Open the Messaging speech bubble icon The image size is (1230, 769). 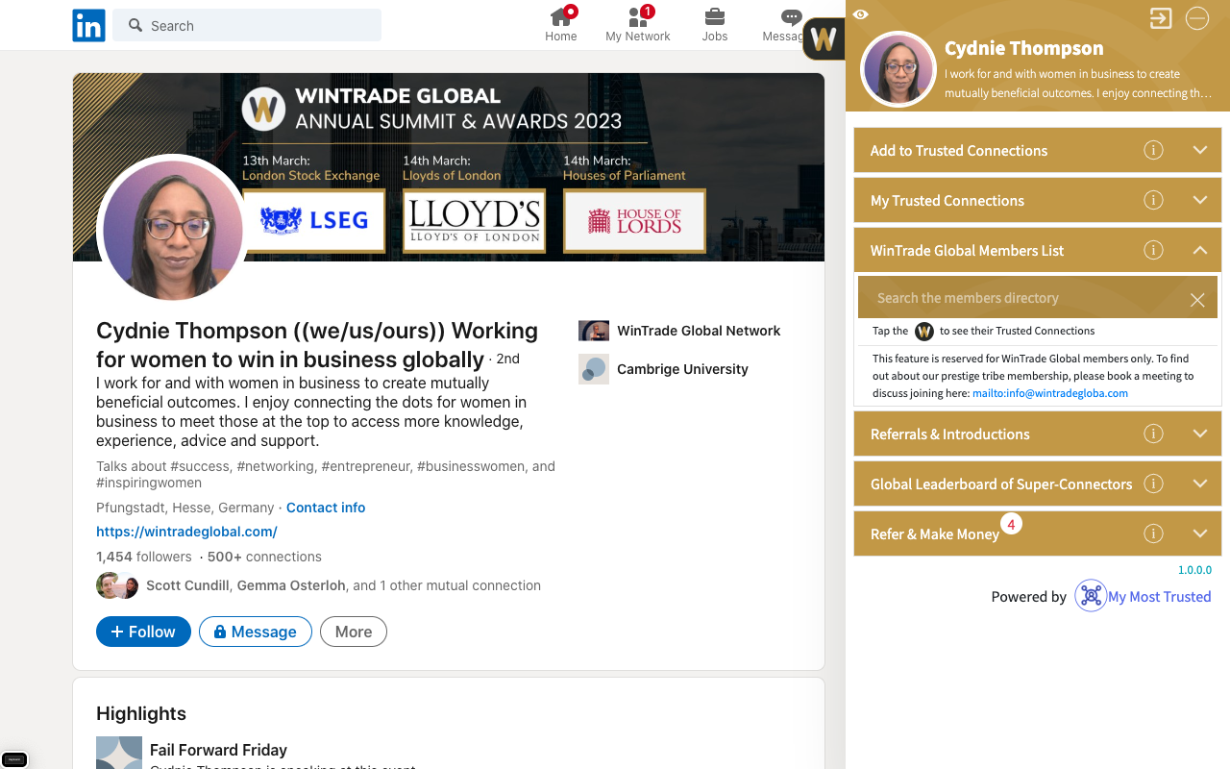(x=791, y=17)
